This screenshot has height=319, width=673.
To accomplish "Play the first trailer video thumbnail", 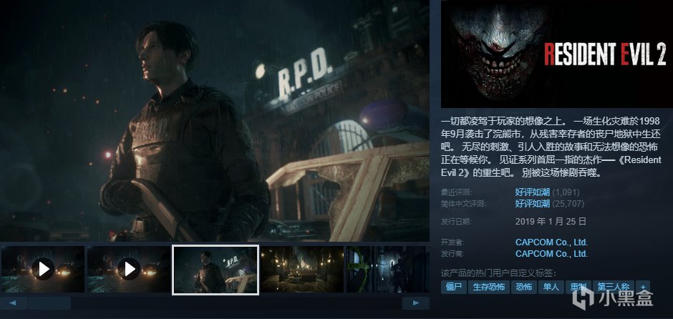I will [x=43, y=269].
